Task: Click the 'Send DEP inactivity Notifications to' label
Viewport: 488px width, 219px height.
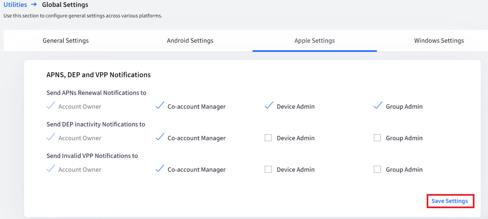Action: click(x=96, y=124)
